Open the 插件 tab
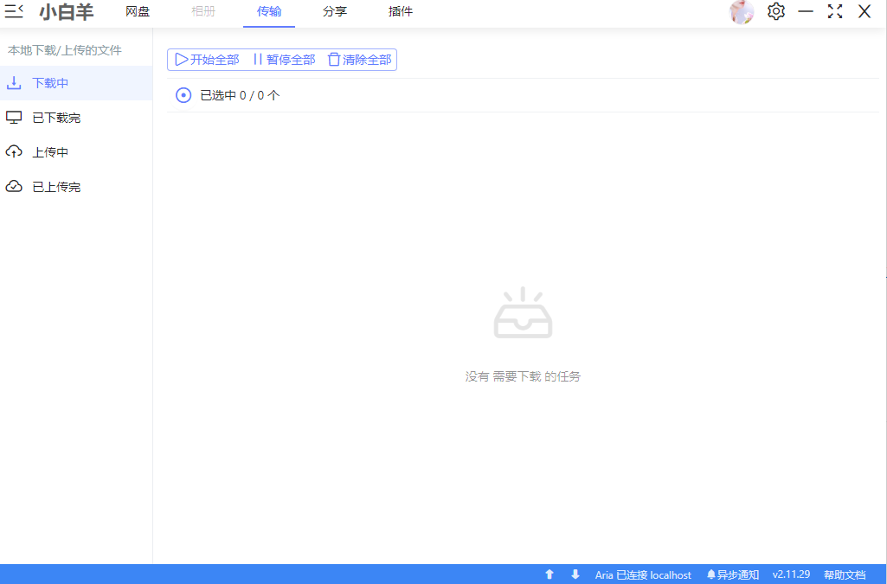This screenshot has height=584, width=887. click(x=401, y=12)
